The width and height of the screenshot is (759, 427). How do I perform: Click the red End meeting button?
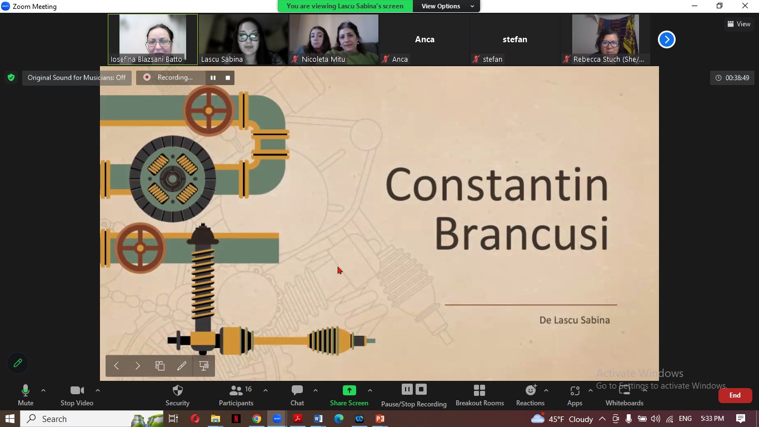[735, 395]
